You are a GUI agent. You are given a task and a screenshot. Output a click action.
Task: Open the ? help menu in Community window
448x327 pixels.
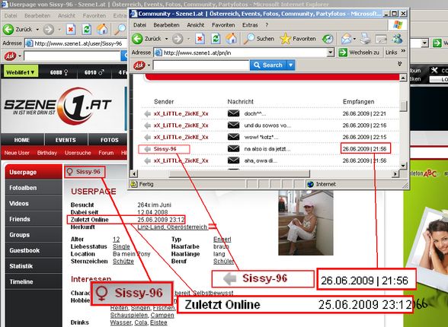[x=267, y=25]
